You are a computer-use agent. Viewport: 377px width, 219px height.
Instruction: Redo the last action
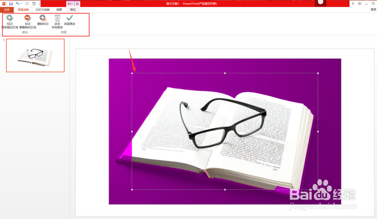coord(27,4)
